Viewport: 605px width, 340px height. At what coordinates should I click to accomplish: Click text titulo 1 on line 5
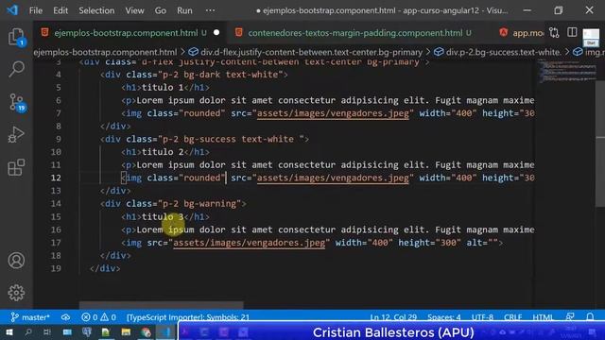[163, 88]
